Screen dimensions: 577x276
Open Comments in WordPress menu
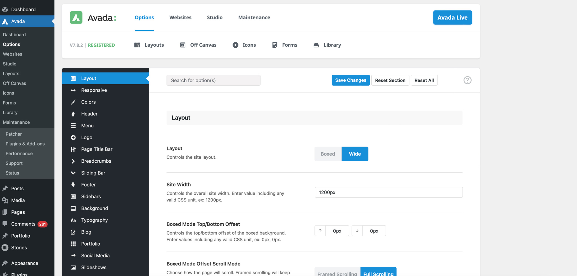point(23,224)
